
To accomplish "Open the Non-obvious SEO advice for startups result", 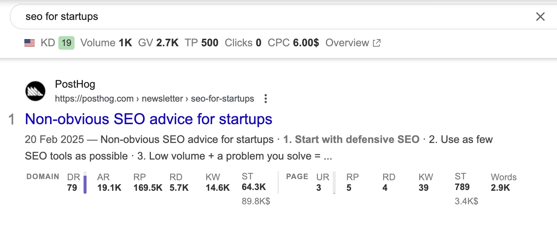I will pyautogui.click(x=148, y=119).
